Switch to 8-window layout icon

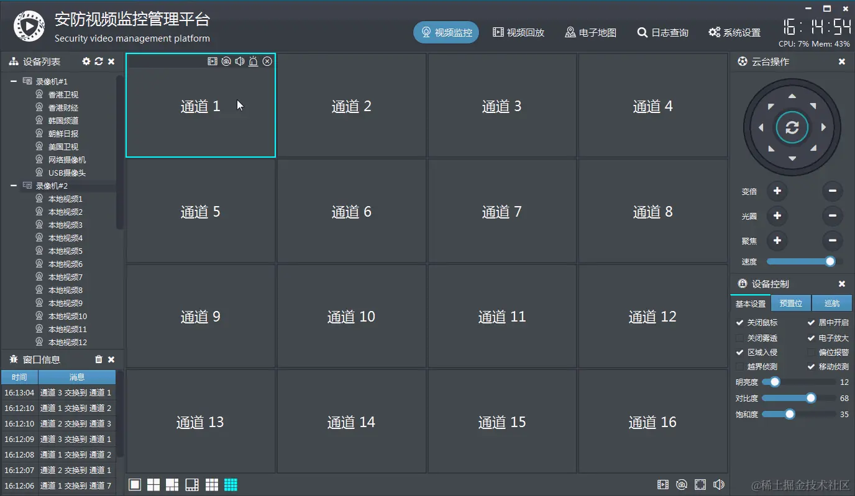[192, 485]
